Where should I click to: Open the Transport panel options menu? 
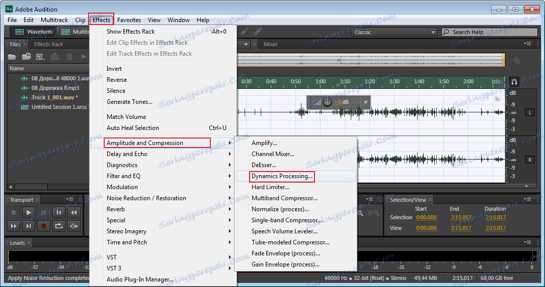(x=69, y=199)
